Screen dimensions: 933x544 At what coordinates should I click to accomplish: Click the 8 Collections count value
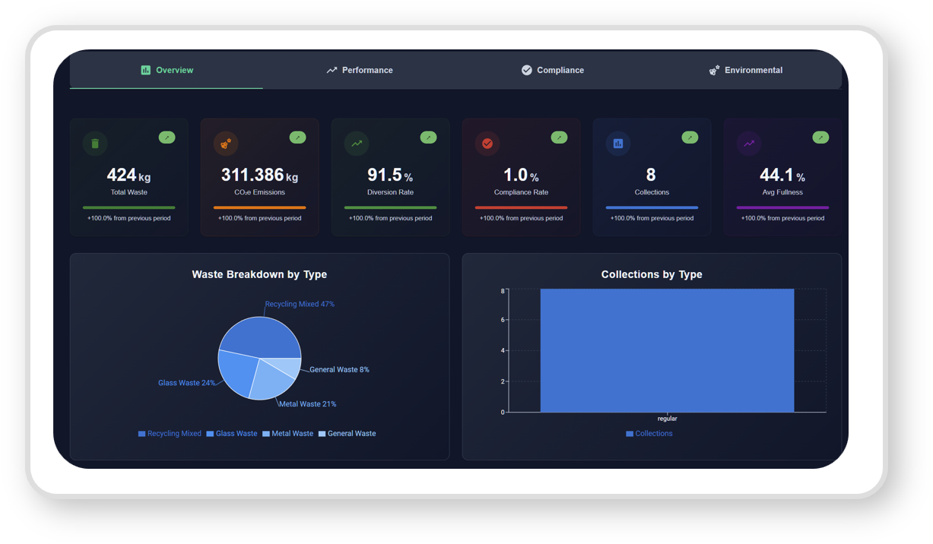651,176
